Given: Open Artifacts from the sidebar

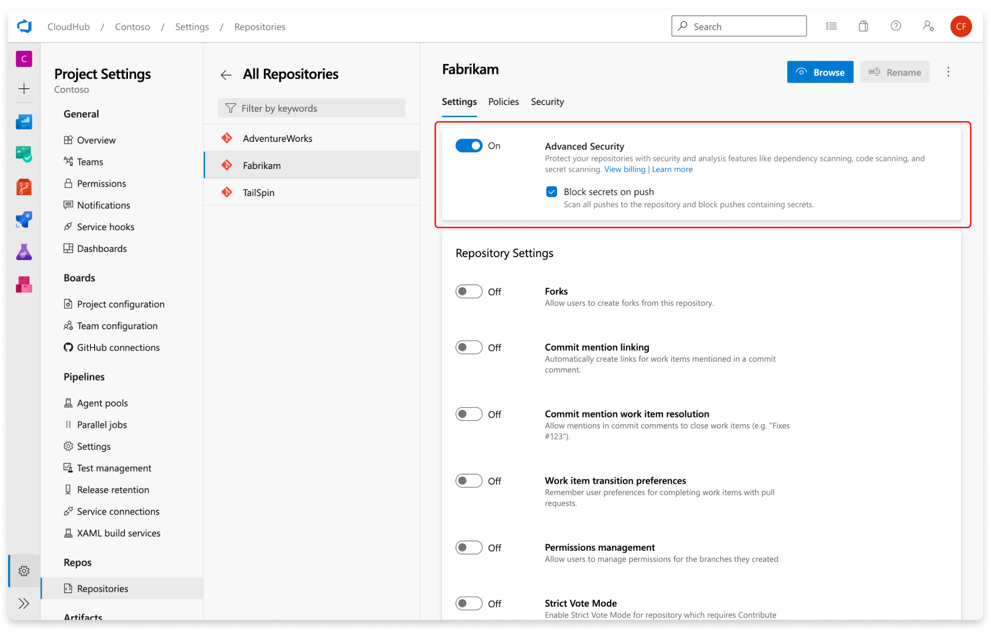Looking at the screenshot, I should 24,284.
